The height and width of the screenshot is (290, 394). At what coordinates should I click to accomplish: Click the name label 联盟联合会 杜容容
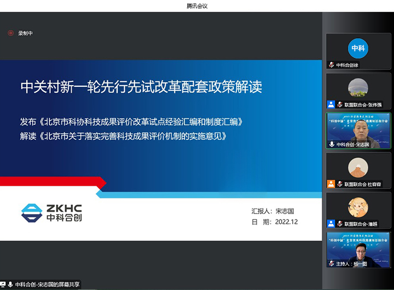[x=363, y=185]
